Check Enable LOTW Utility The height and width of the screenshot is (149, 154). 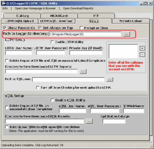pos(52,42)
